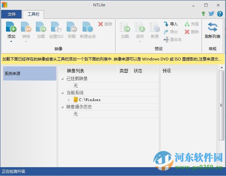Open the 添加 dropdown arrow
Viewport: 226px width, 176px height.
(11, 42)
